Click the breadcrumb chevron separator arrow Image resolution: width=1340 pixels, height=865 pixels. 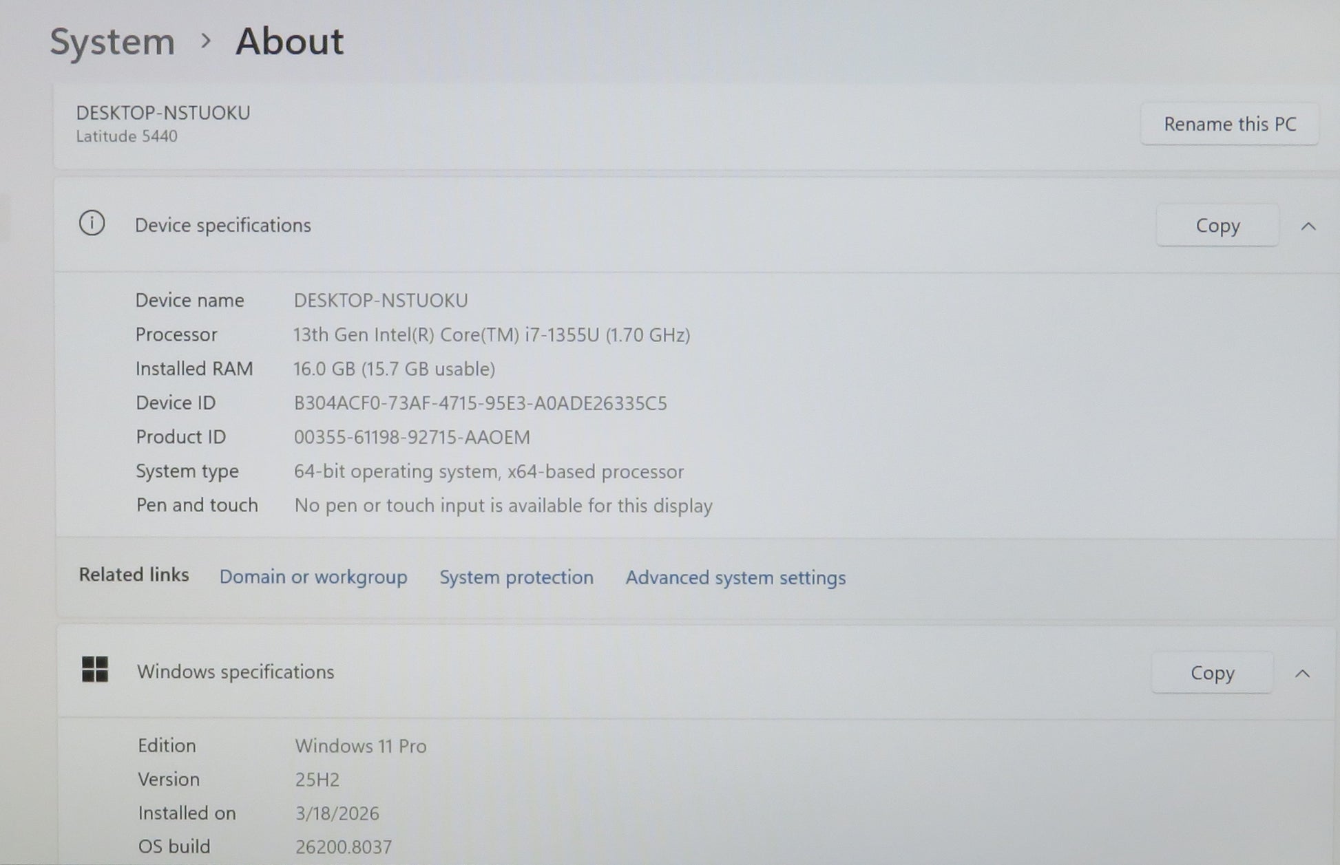[205, 42]
